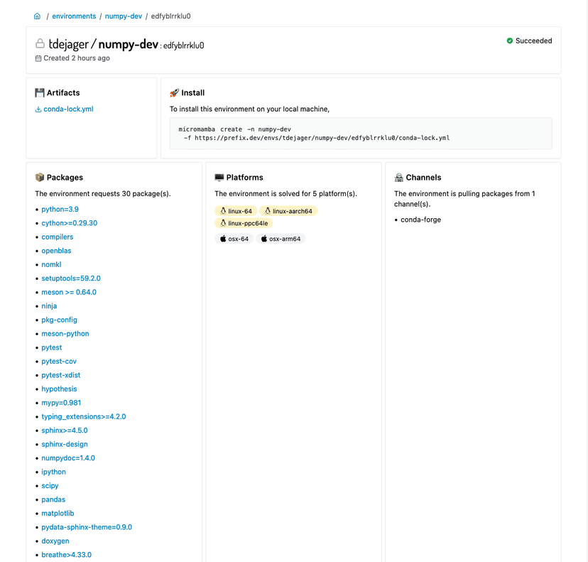This screenshot has width=588, height=562.
Task: Select the linux-aarch64 platform badge
Action: [x=288, y=211]
